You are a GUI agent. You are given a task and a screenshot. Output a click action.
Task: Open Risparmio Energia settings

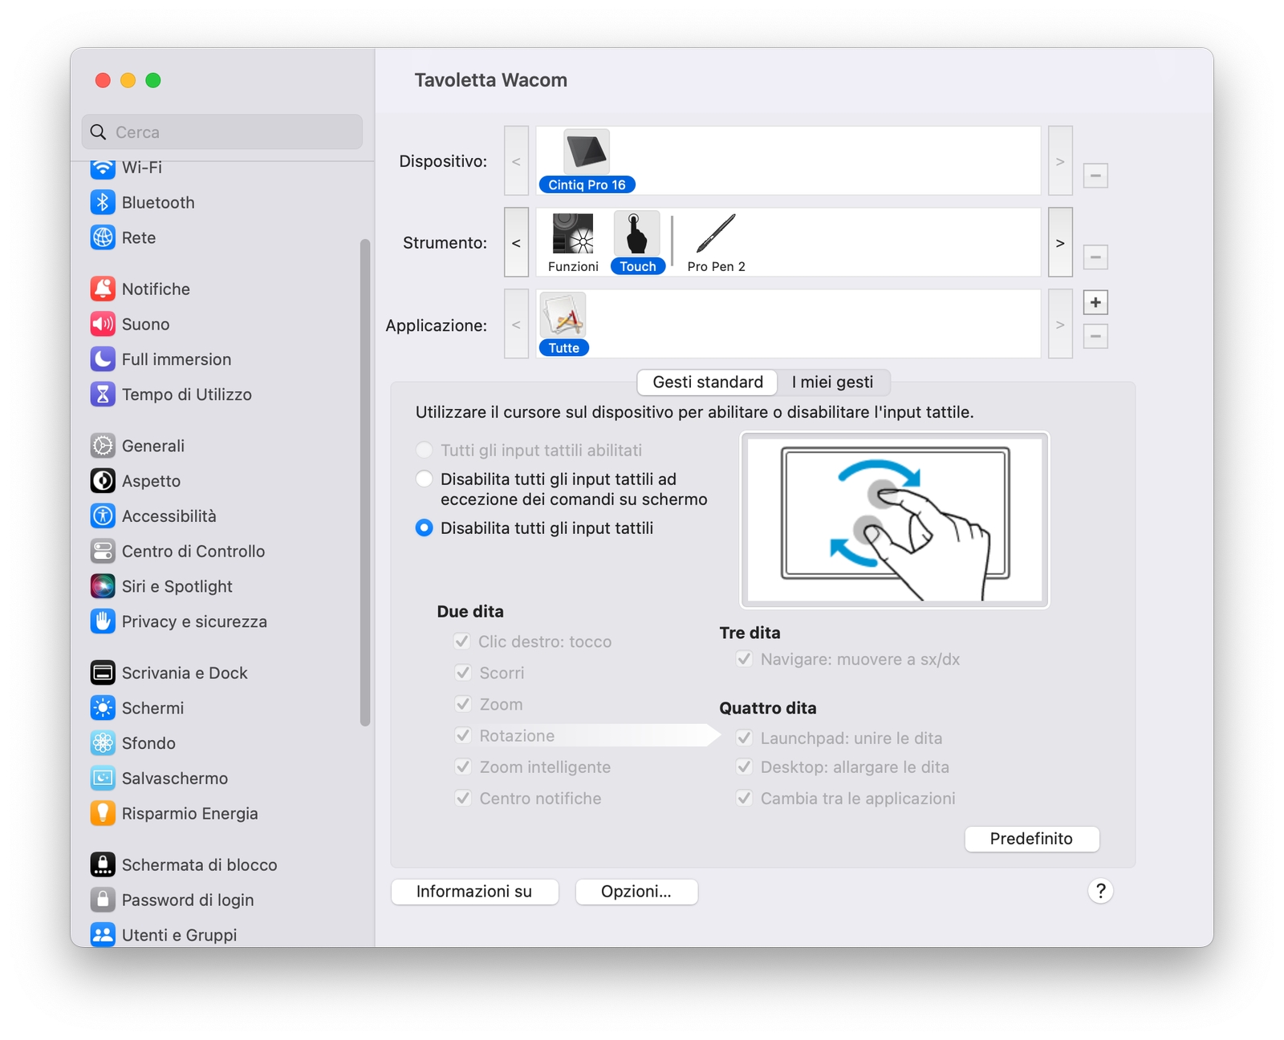click(x=174, y=814)
